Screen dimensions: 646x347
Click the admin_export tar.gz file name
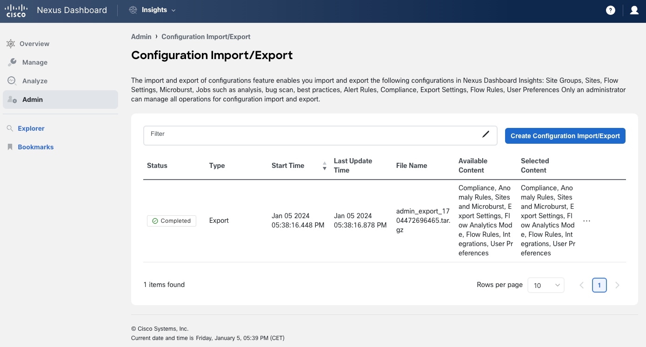[423, 220]
